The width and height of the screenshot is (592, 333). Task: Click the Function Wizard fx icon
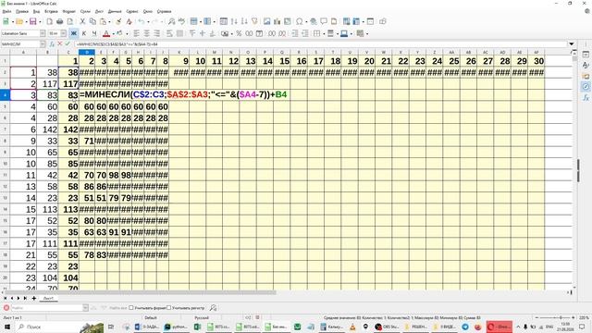click(52, 44)
